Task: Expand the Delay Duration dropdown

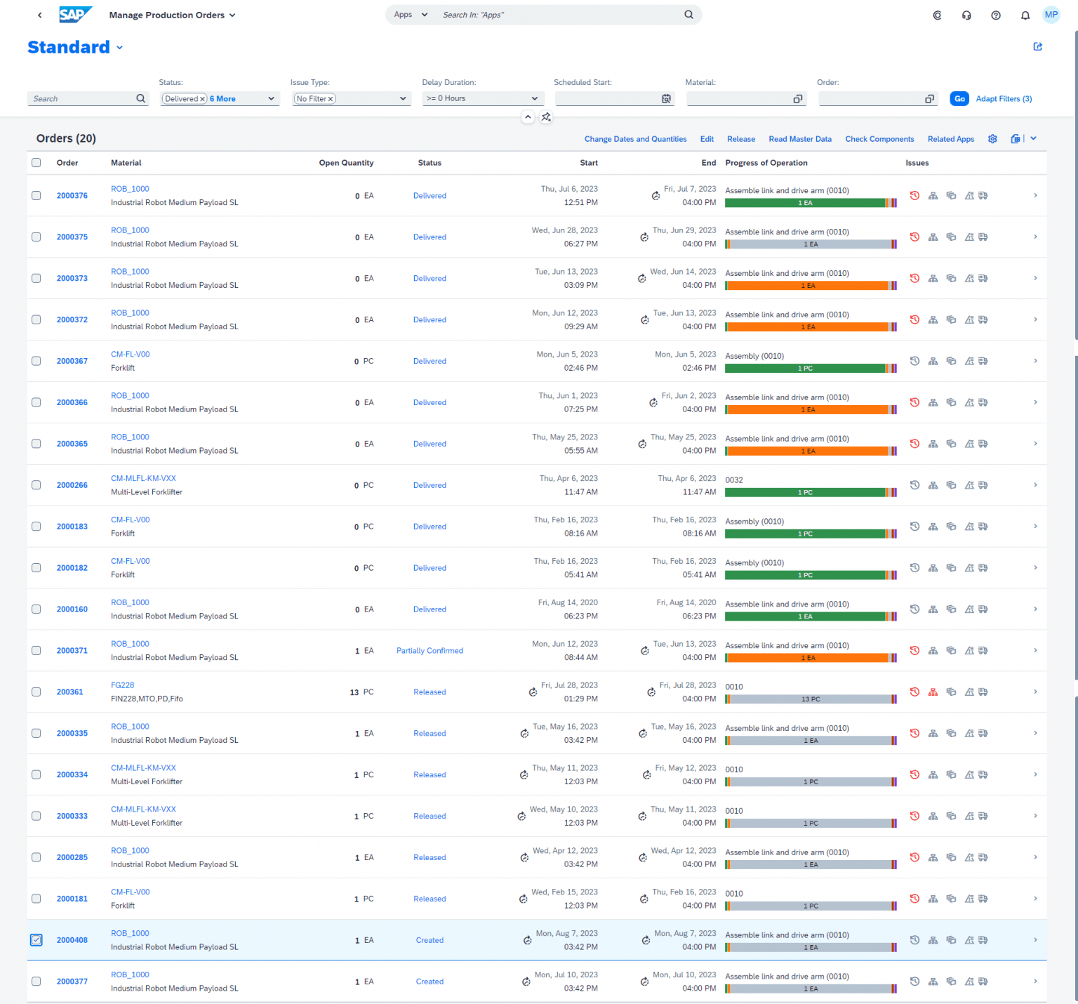Action: 533,98
